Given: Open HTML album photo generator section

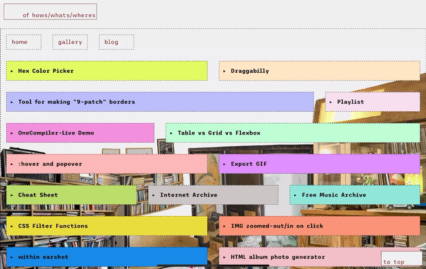Looking at the screenshot, I should 278,257.
